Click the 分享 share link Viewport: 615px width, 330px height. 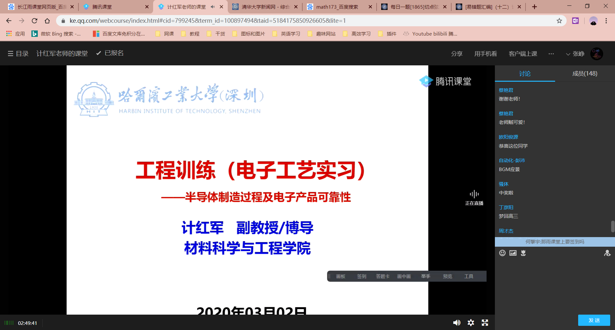click(x=457, y=54)
